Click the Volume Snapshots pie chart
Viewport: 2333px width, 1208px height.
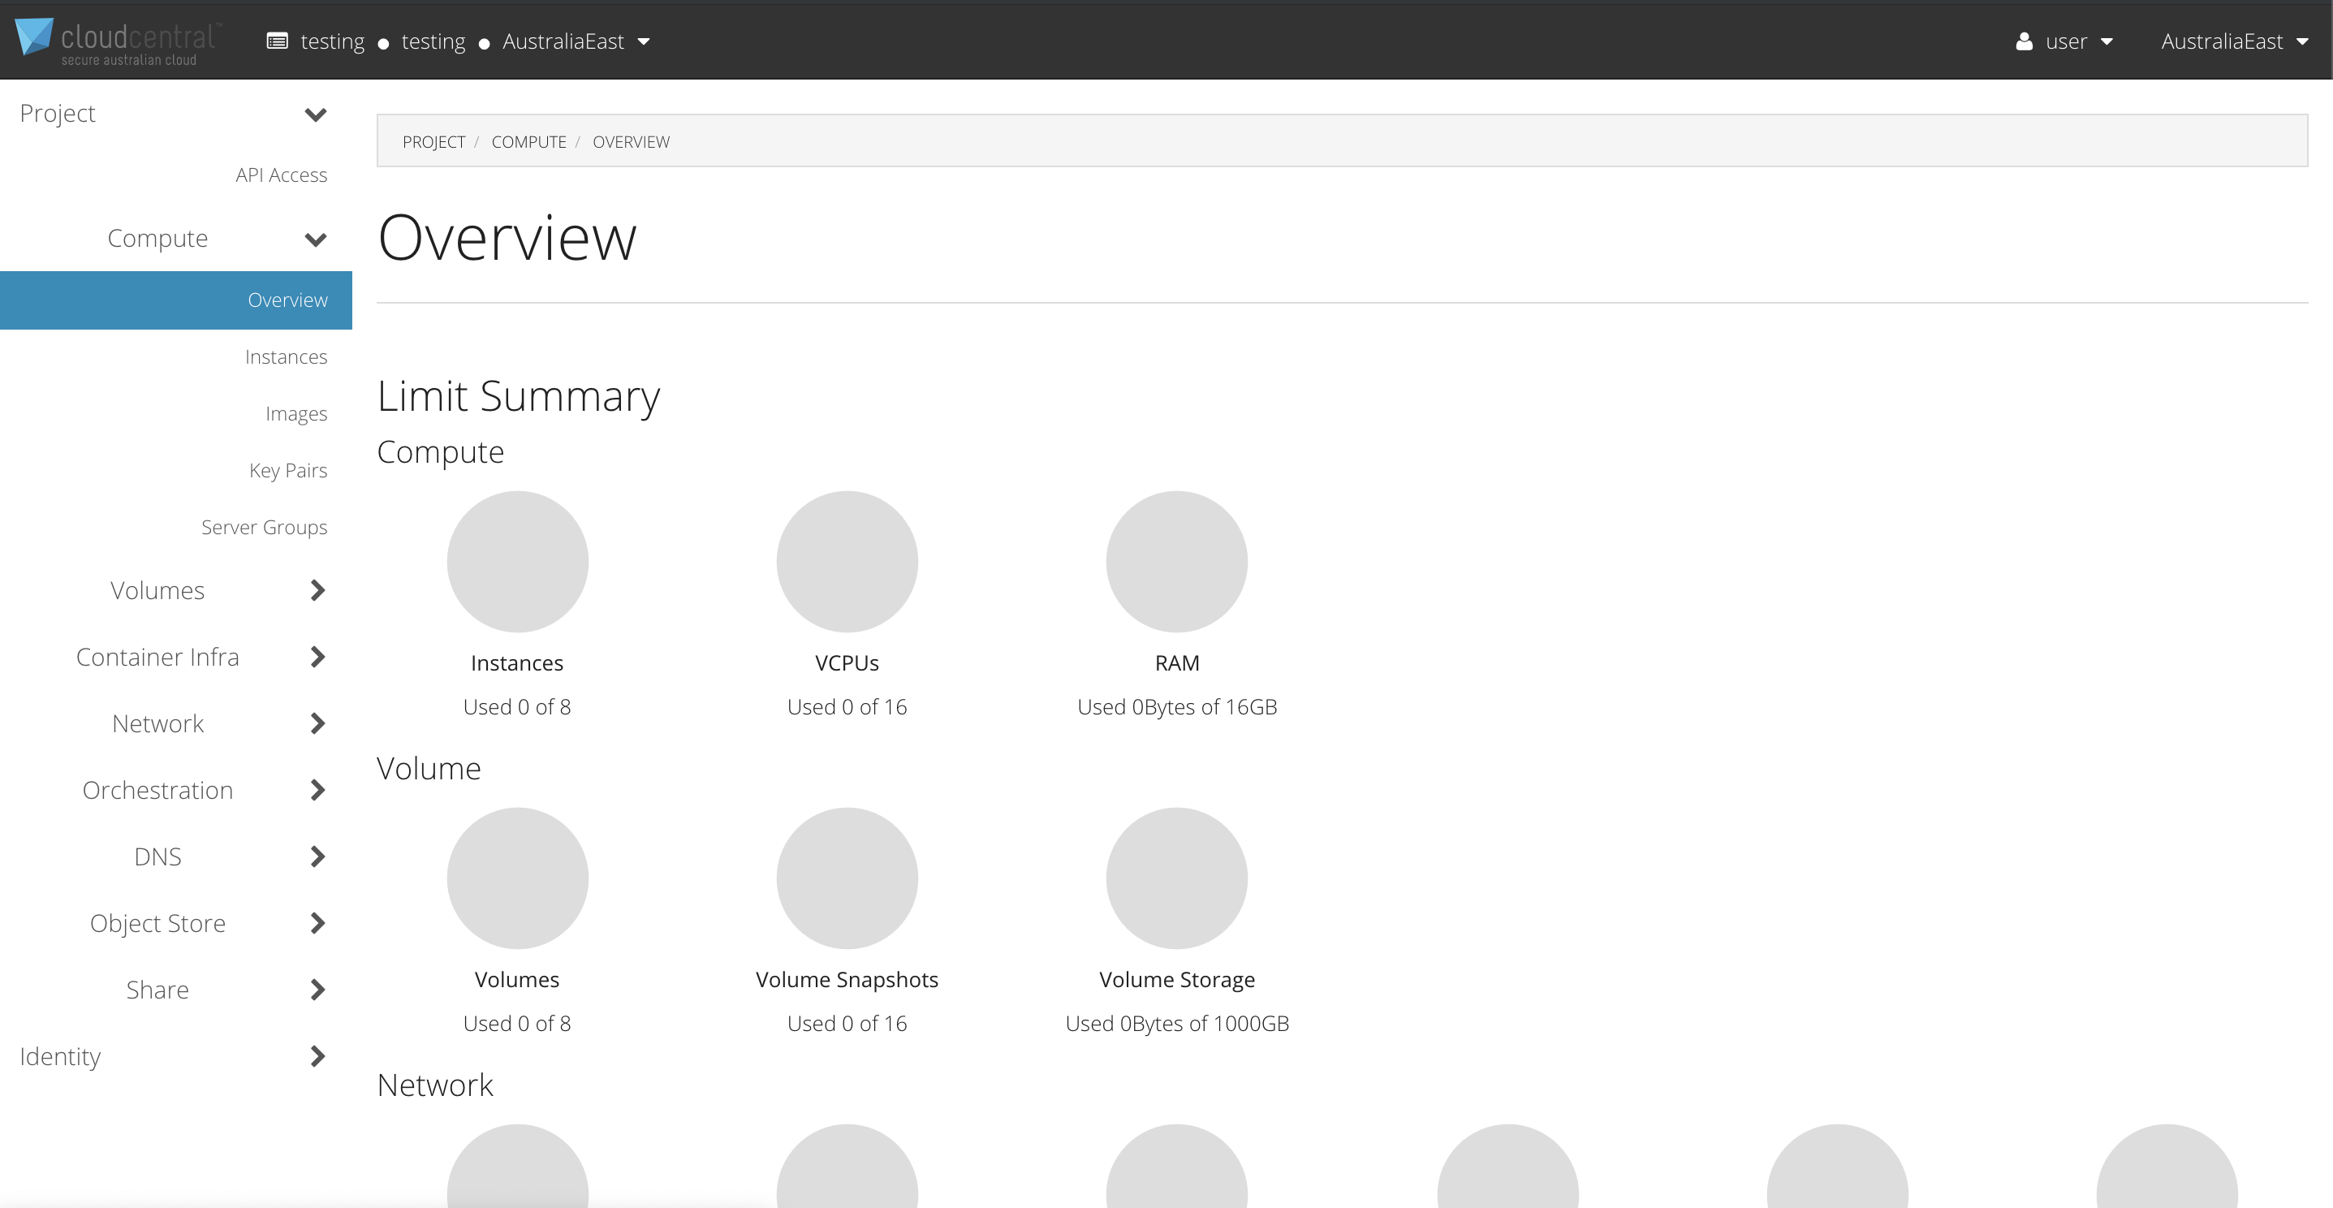847,878
